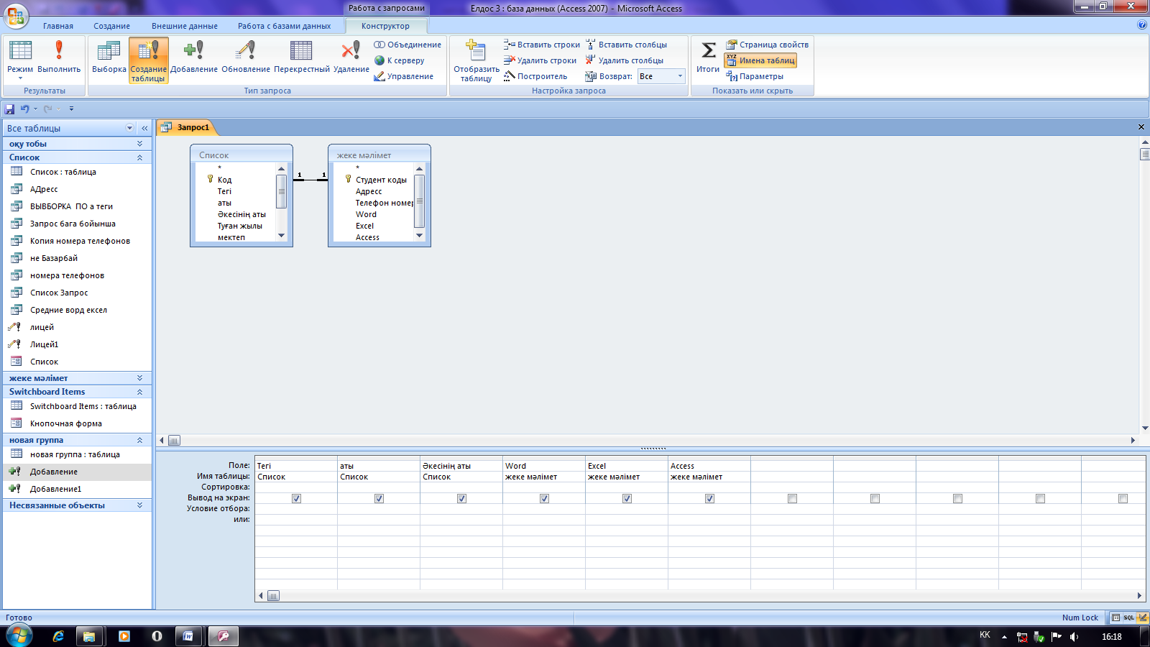Open the Главная ribbon tab
This screenshot has height=647, width=1150.
pos(58,26)
